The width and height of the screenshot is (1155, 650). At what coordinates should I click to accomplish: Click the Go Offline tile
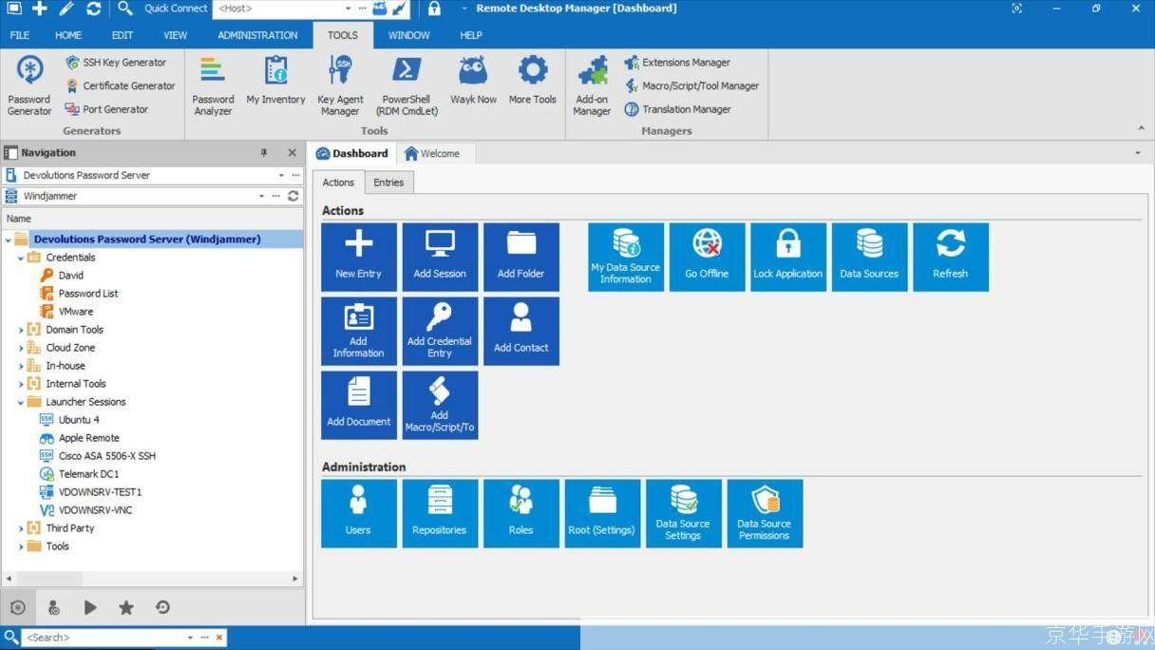click(707, 257)
